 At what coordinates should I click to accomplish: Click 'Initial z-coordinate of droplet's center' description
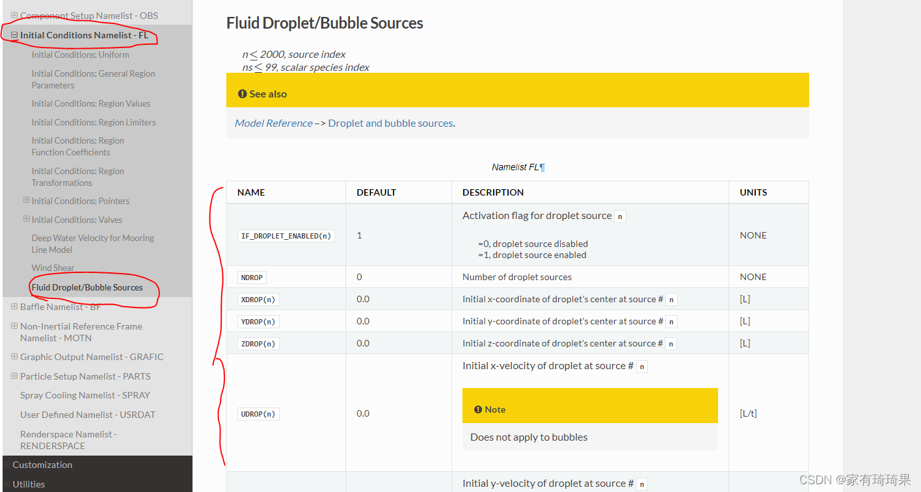[x=563, y=343]
